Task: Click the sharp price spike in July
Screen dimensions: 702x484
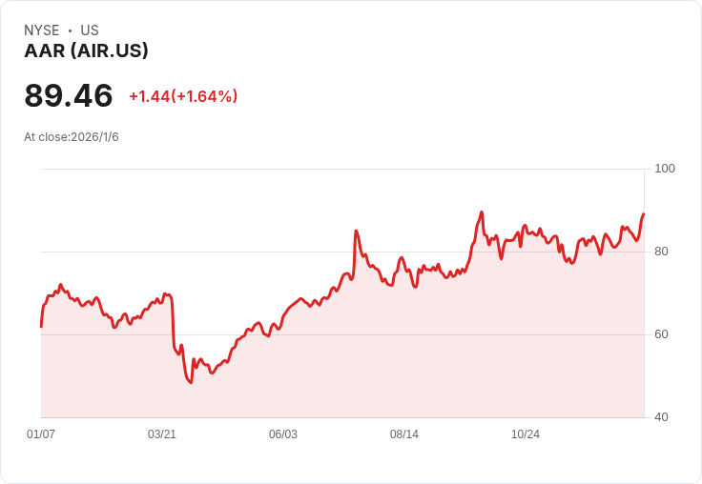Action: 356,231
